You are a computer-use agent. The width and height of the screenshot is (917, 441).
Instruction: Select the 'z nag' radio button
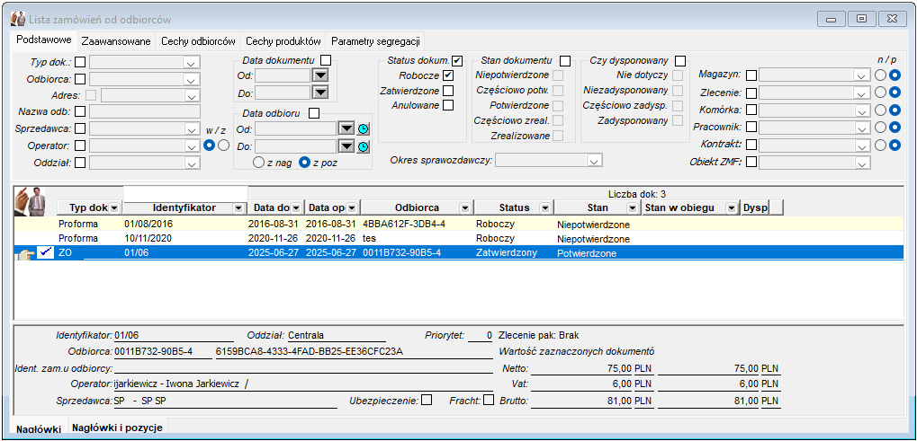tap(258, 163)
